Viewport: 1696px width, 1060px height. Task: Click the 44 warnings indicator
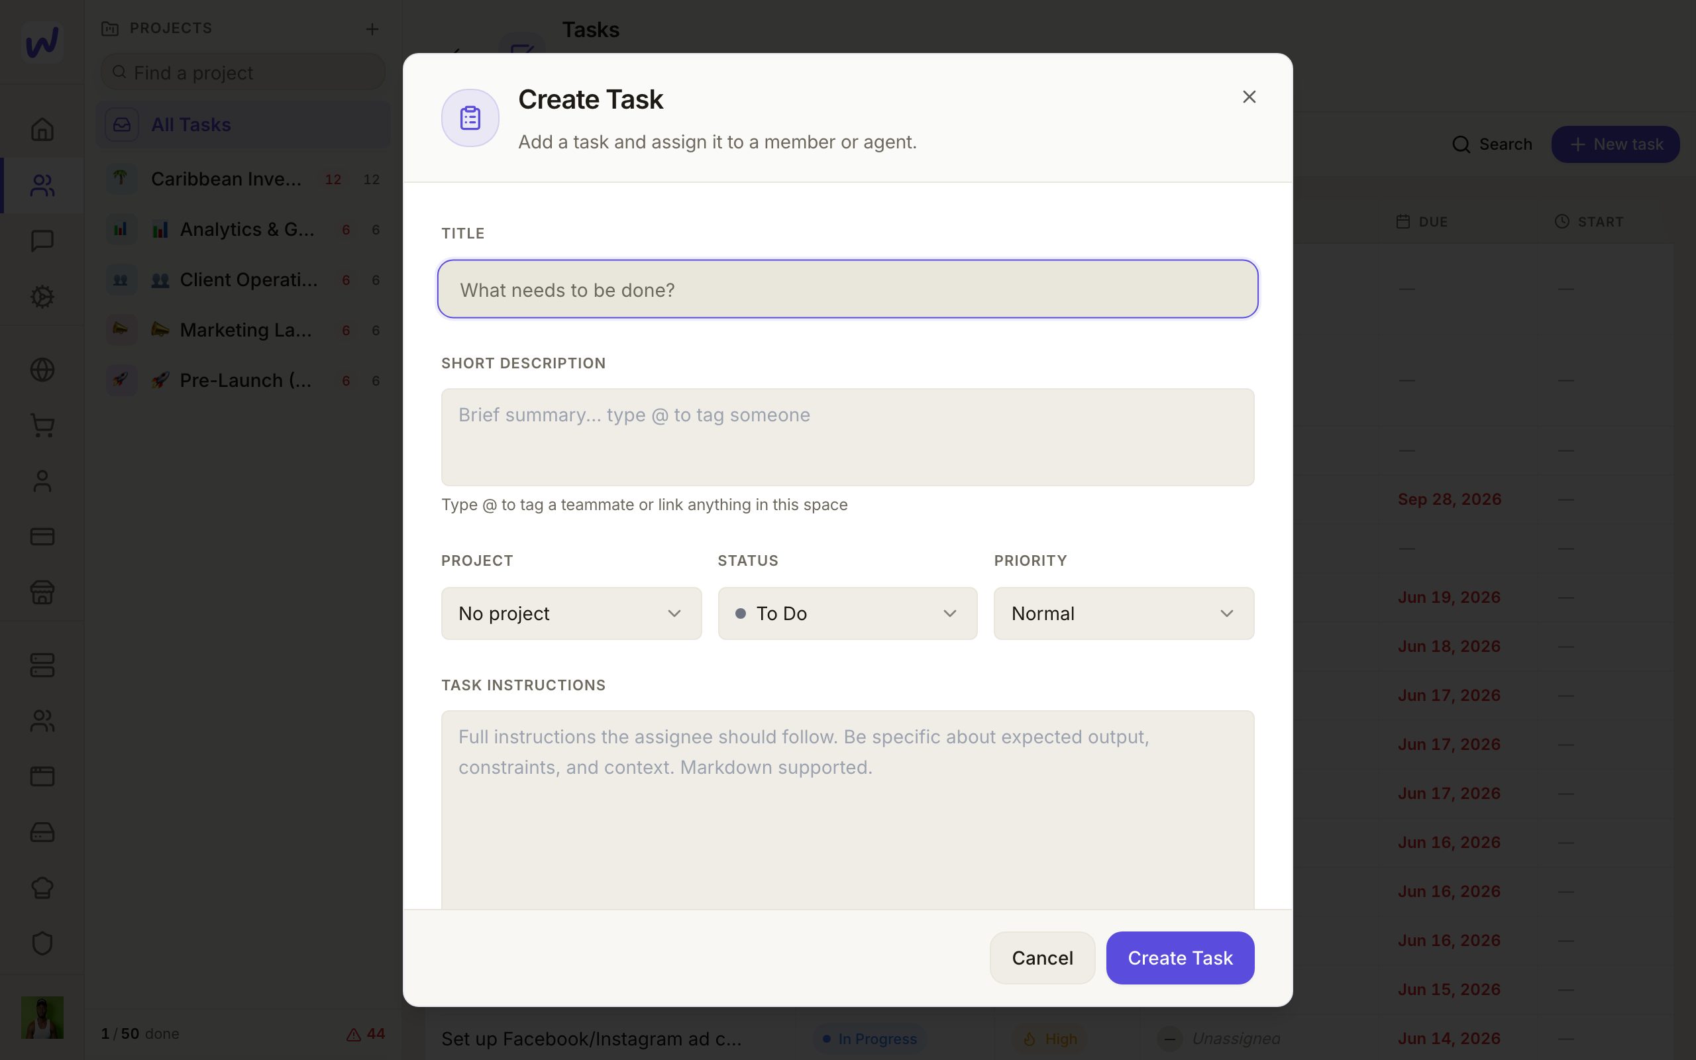click(x=366, y=1034)
